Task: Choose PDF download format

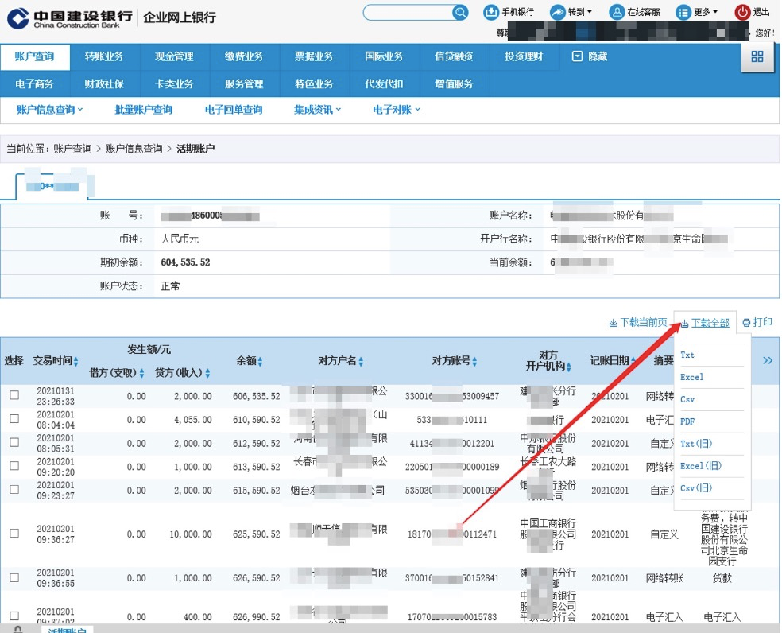Action: [x=687, y=421]
